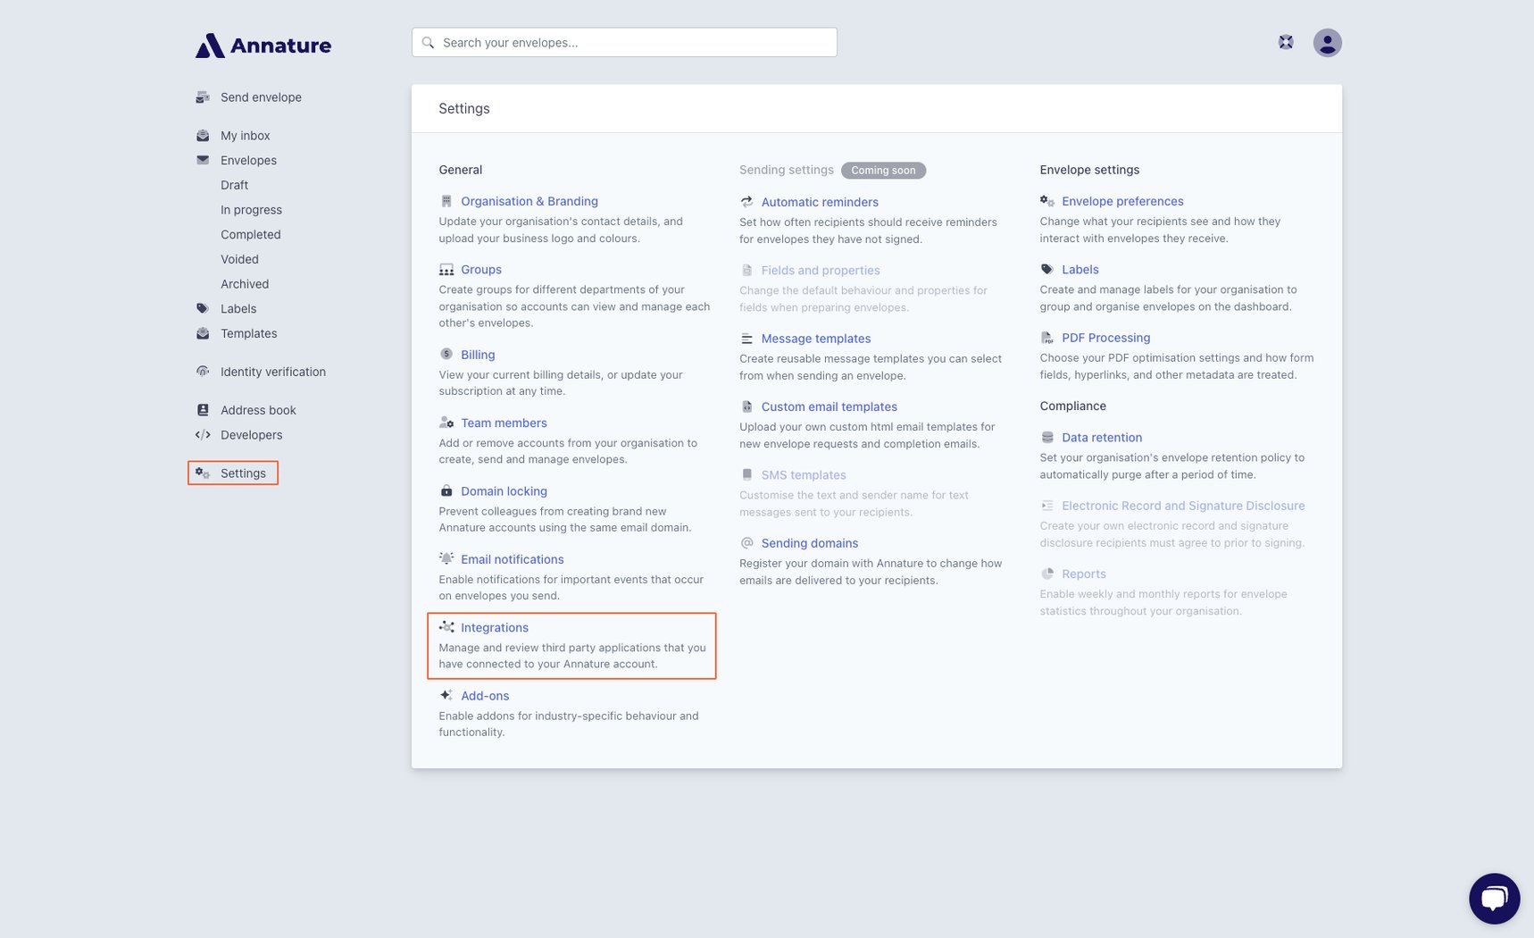Viewport: 1534px width, 938px height.
Task: Open Custom email templates
Action: tap(829, 406)
